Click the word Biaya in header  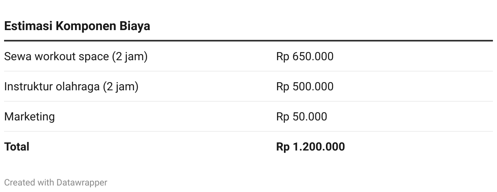[135, 26]
